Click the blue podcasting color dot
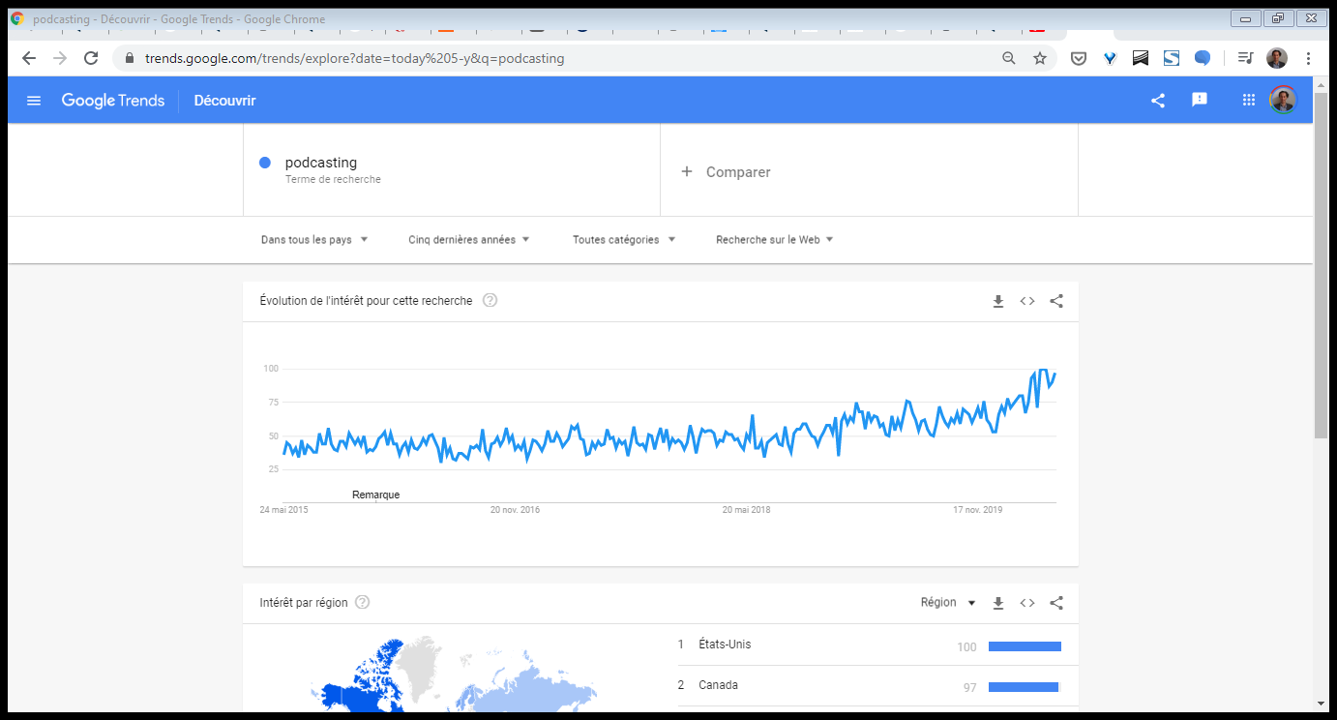 [265, 163]
